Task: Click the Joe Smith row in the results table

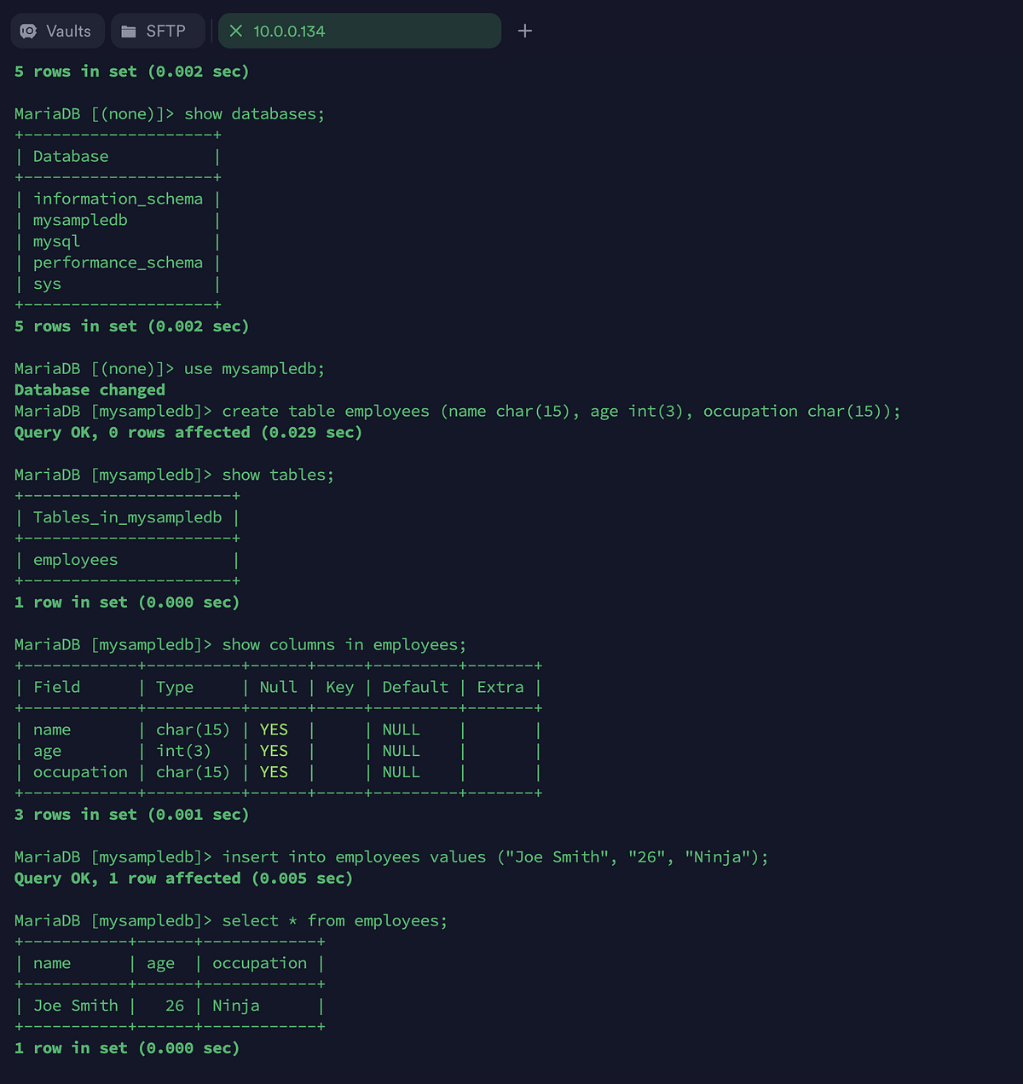Action: pos(75,1006)
